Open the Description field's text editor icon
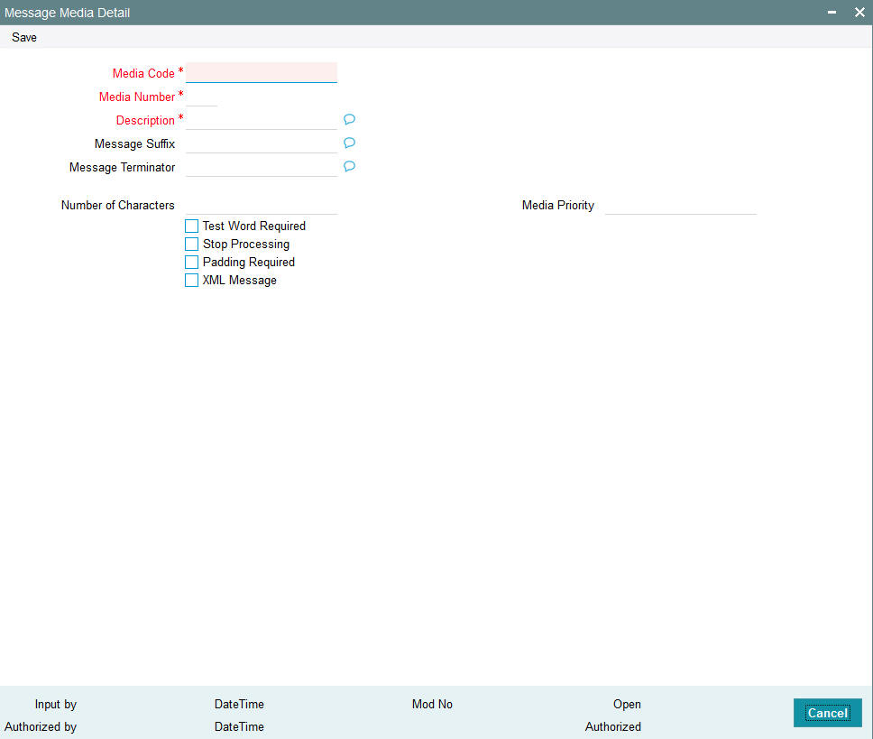 tap(349, 120)
